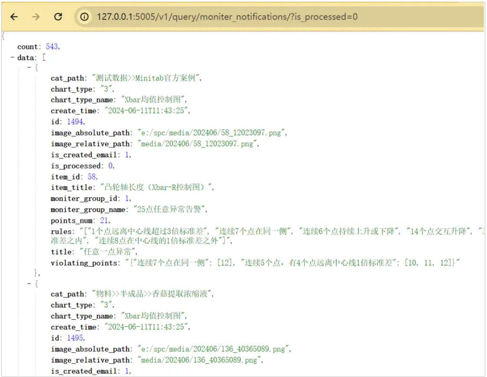Click the cat_path value 物料>>半成品>>香菇提取浓缩液
Screen dimensions: 487x377
click(154, 294)
